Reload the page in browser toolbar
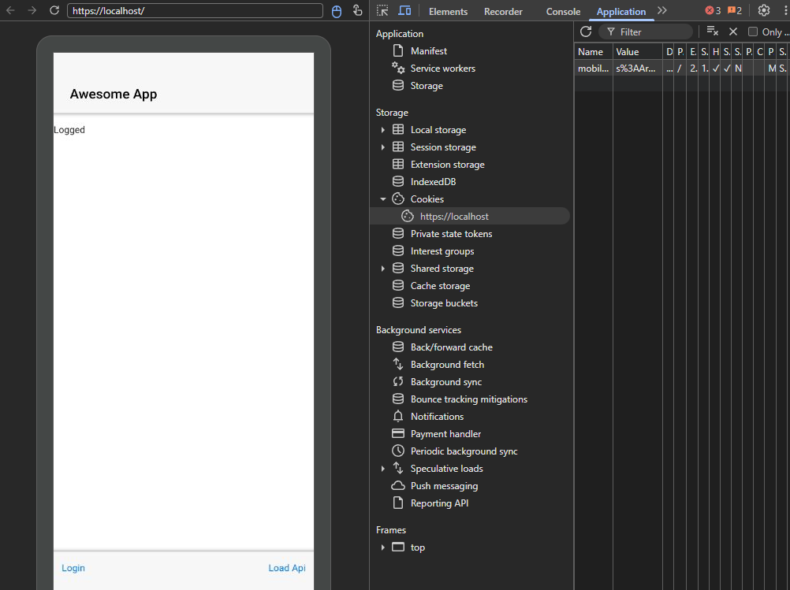The image size is (790, 590). [x=54, y=10]
